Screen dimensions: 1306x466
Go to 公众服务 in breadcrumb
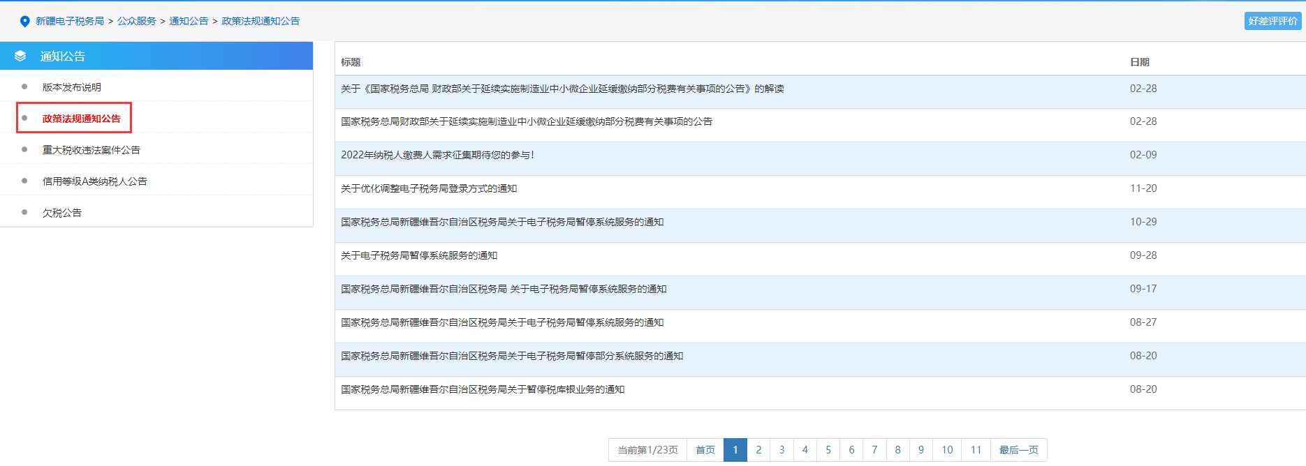coord(137,21)
